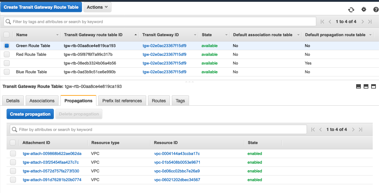Image resolution: width=379 pixels, height=193 pixels.
Task: Jump to first page of route tables list
Action: point(322,22)
